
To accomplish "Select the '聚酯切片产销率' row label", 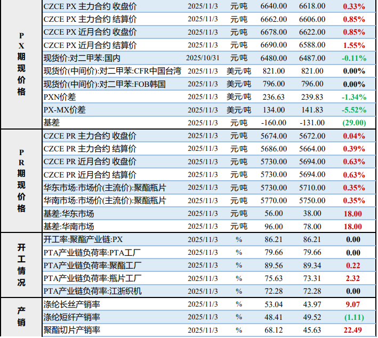I will tap(72, 331).
